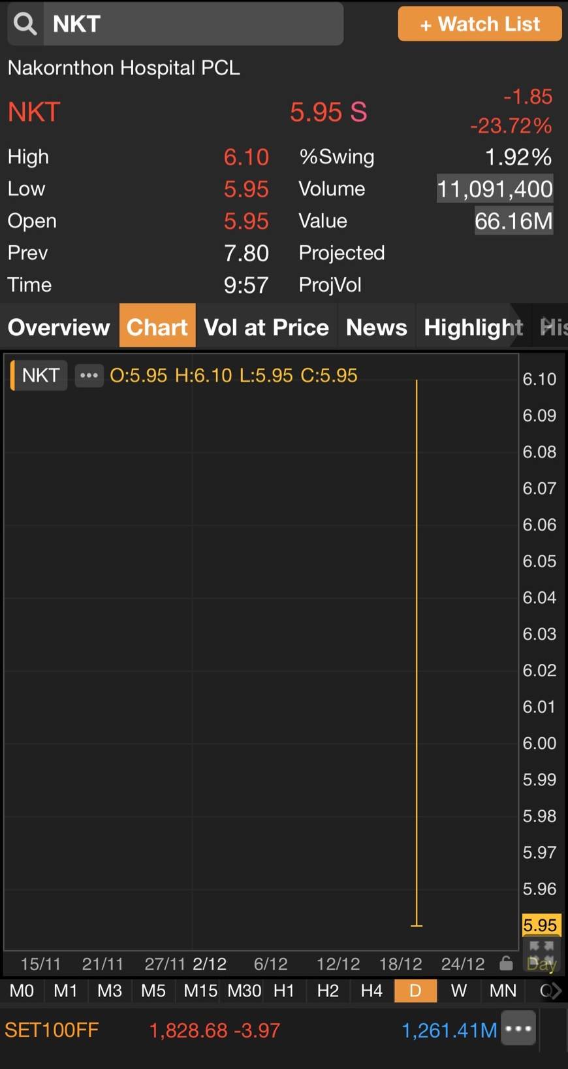Tap the Nakornthon Hospital PCL company name

coord(124,68)
